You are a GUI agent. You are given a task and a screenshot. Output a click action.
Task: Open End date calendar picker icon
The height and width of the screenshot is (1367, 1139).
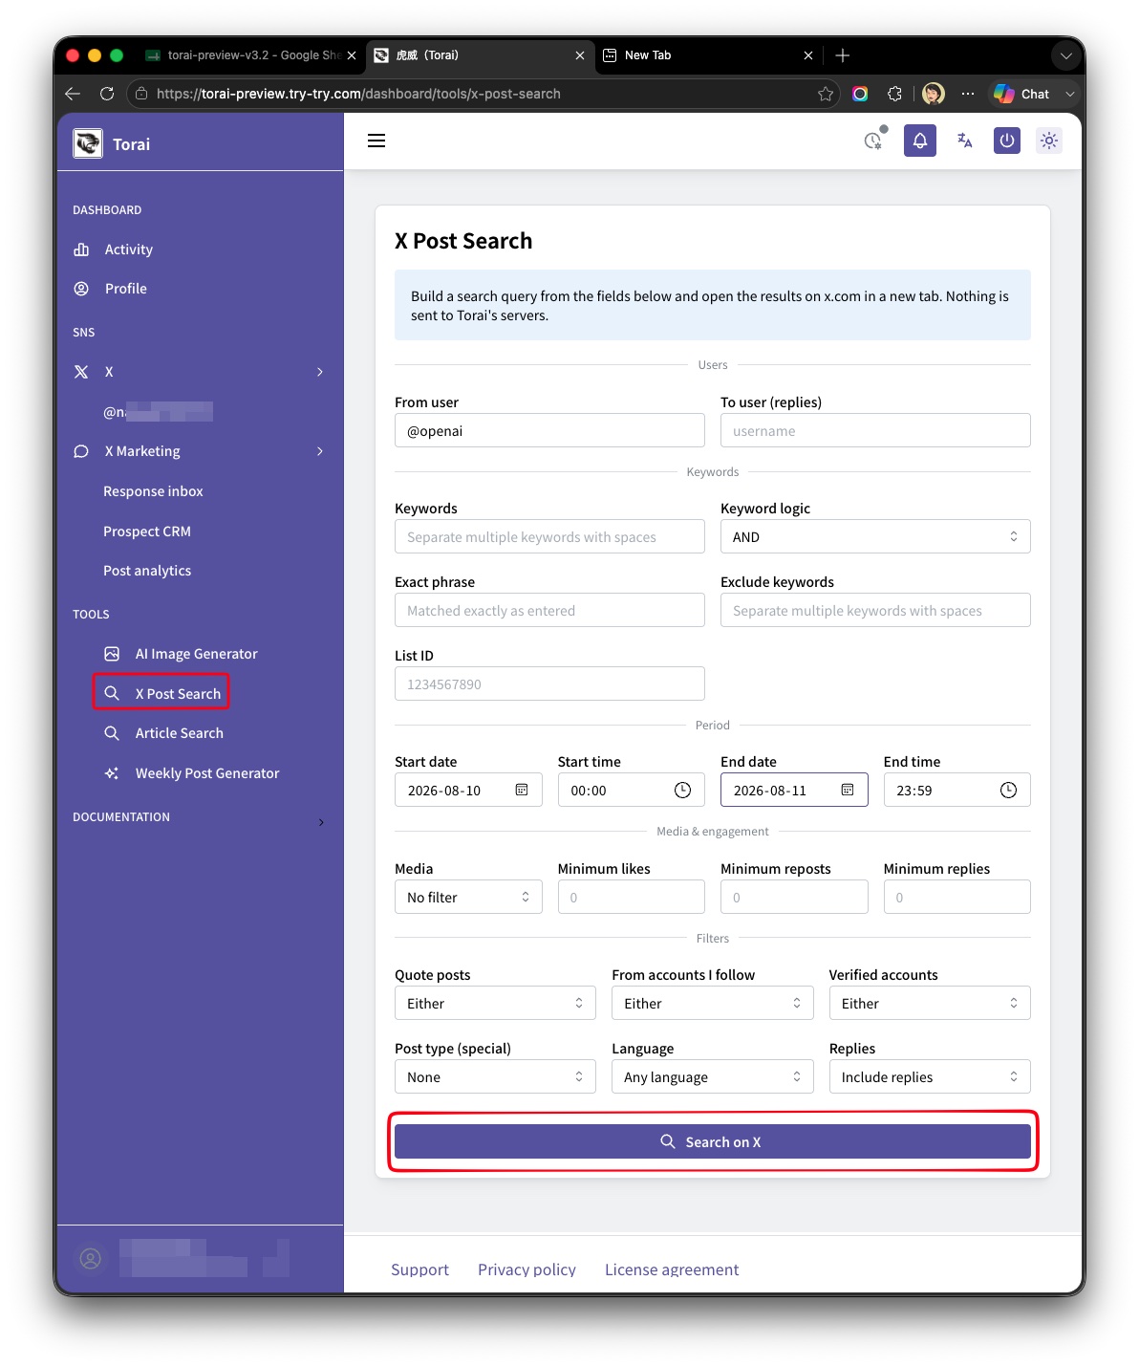[x=848, y=790]
